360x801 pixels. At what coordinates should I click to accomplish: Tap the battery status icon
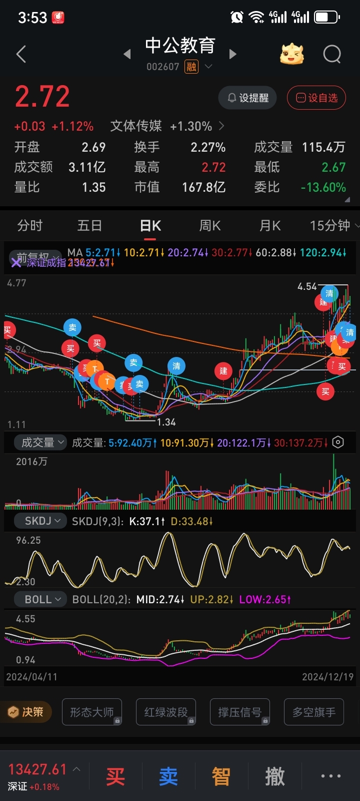click(x=327, y=18)
